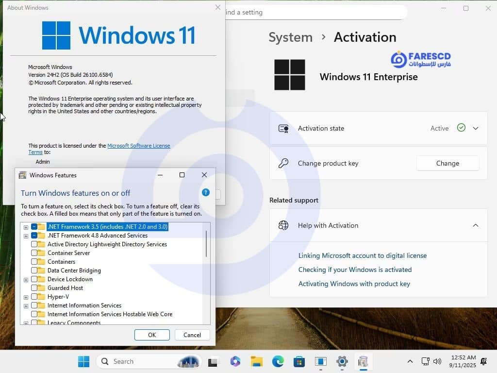
Task: Show hidden system tray icons
Action: coord(410,361)
